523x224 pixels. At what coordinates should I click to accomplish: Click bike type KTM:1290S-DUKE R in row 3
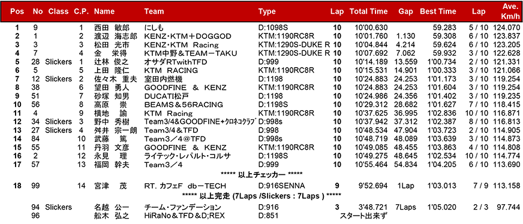[294, 44]
